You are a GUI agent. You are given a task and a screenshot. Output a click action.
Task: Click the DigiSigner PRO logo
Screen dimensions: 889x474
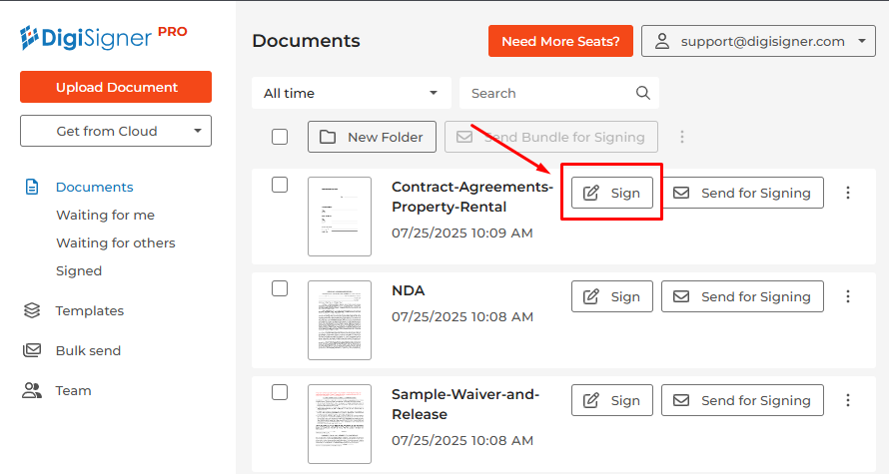pos(104,38)
